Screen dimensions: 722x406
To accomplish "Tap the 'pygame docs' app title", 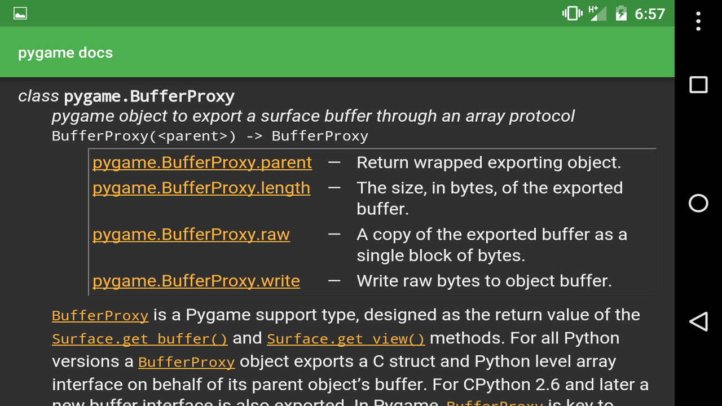I will 65,53.
